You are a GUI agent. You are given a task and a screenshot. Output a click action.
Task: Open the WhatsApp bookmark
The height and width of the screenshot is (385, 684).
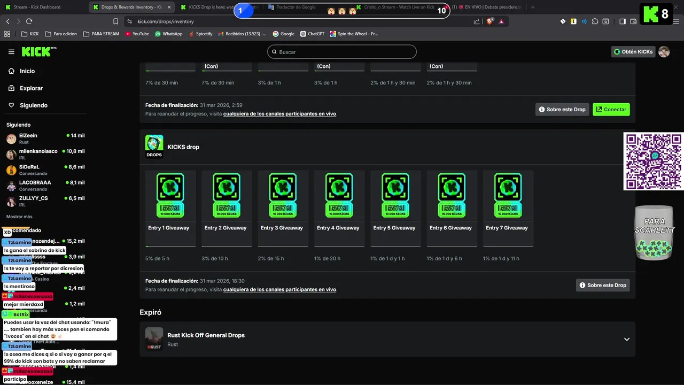169,34
